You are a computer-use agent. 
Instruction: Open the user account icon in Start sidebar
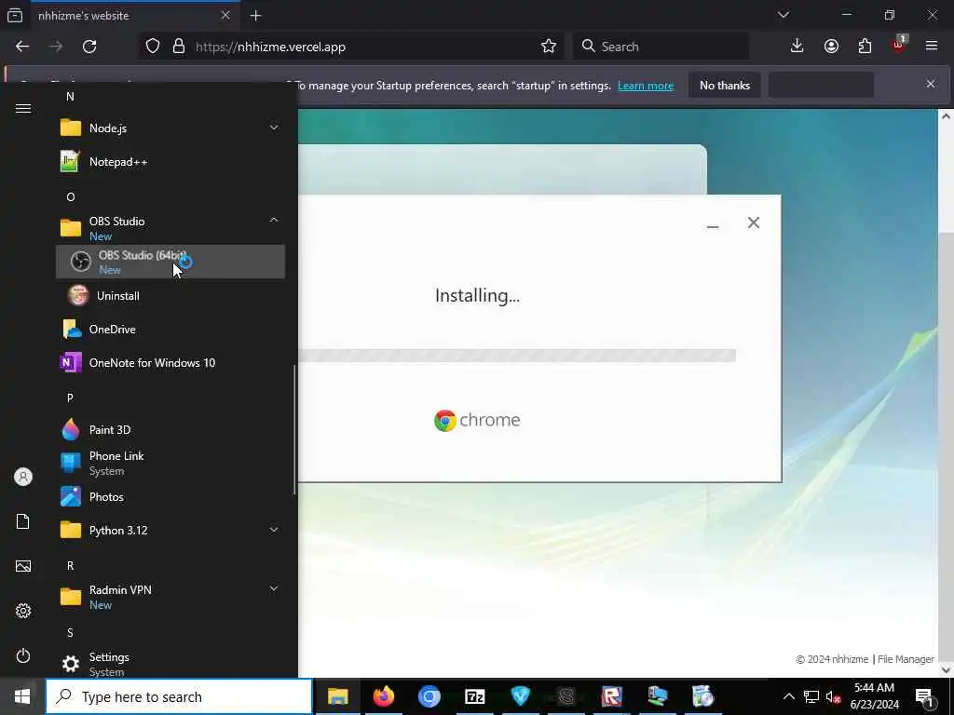click(x=23, y=477)
